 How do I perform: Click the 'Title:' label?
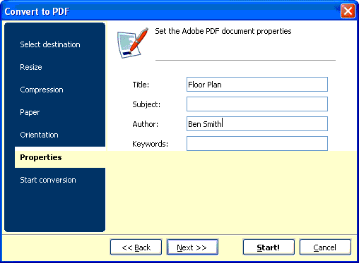[141, 85]
